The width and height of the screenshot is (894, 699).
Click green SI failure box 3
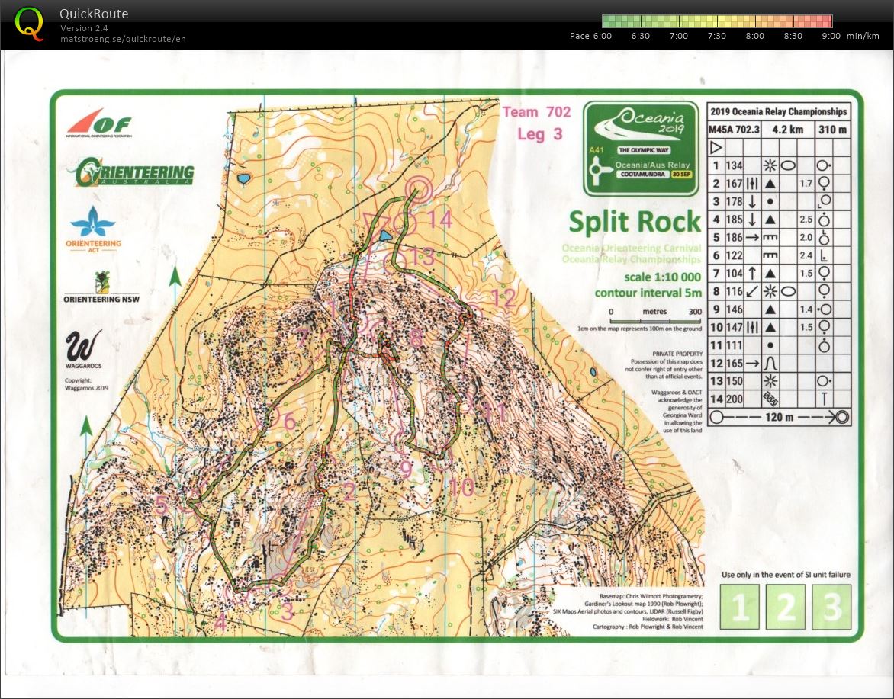pyautogui.click(x=831, y=607)
